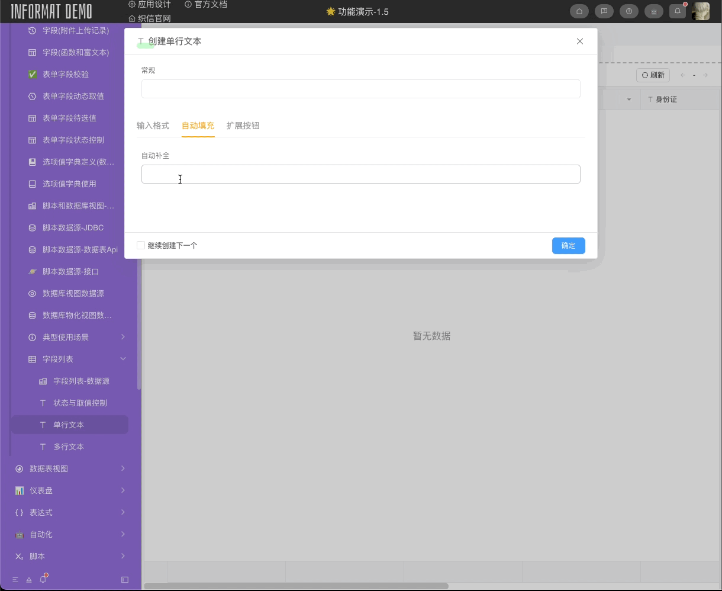Click the 自动补全 input field
The height and width of the screenshot is (591, 722).
[x=360, y=174]
